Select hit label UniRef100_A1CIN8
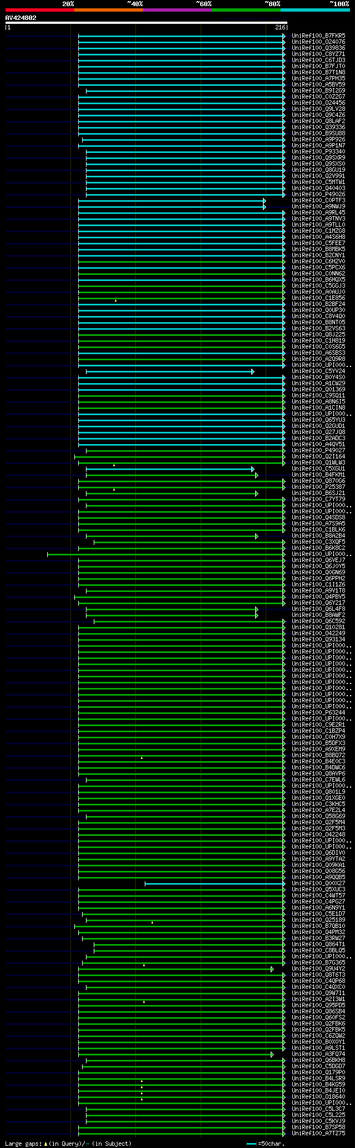 [x=318, y=408]
